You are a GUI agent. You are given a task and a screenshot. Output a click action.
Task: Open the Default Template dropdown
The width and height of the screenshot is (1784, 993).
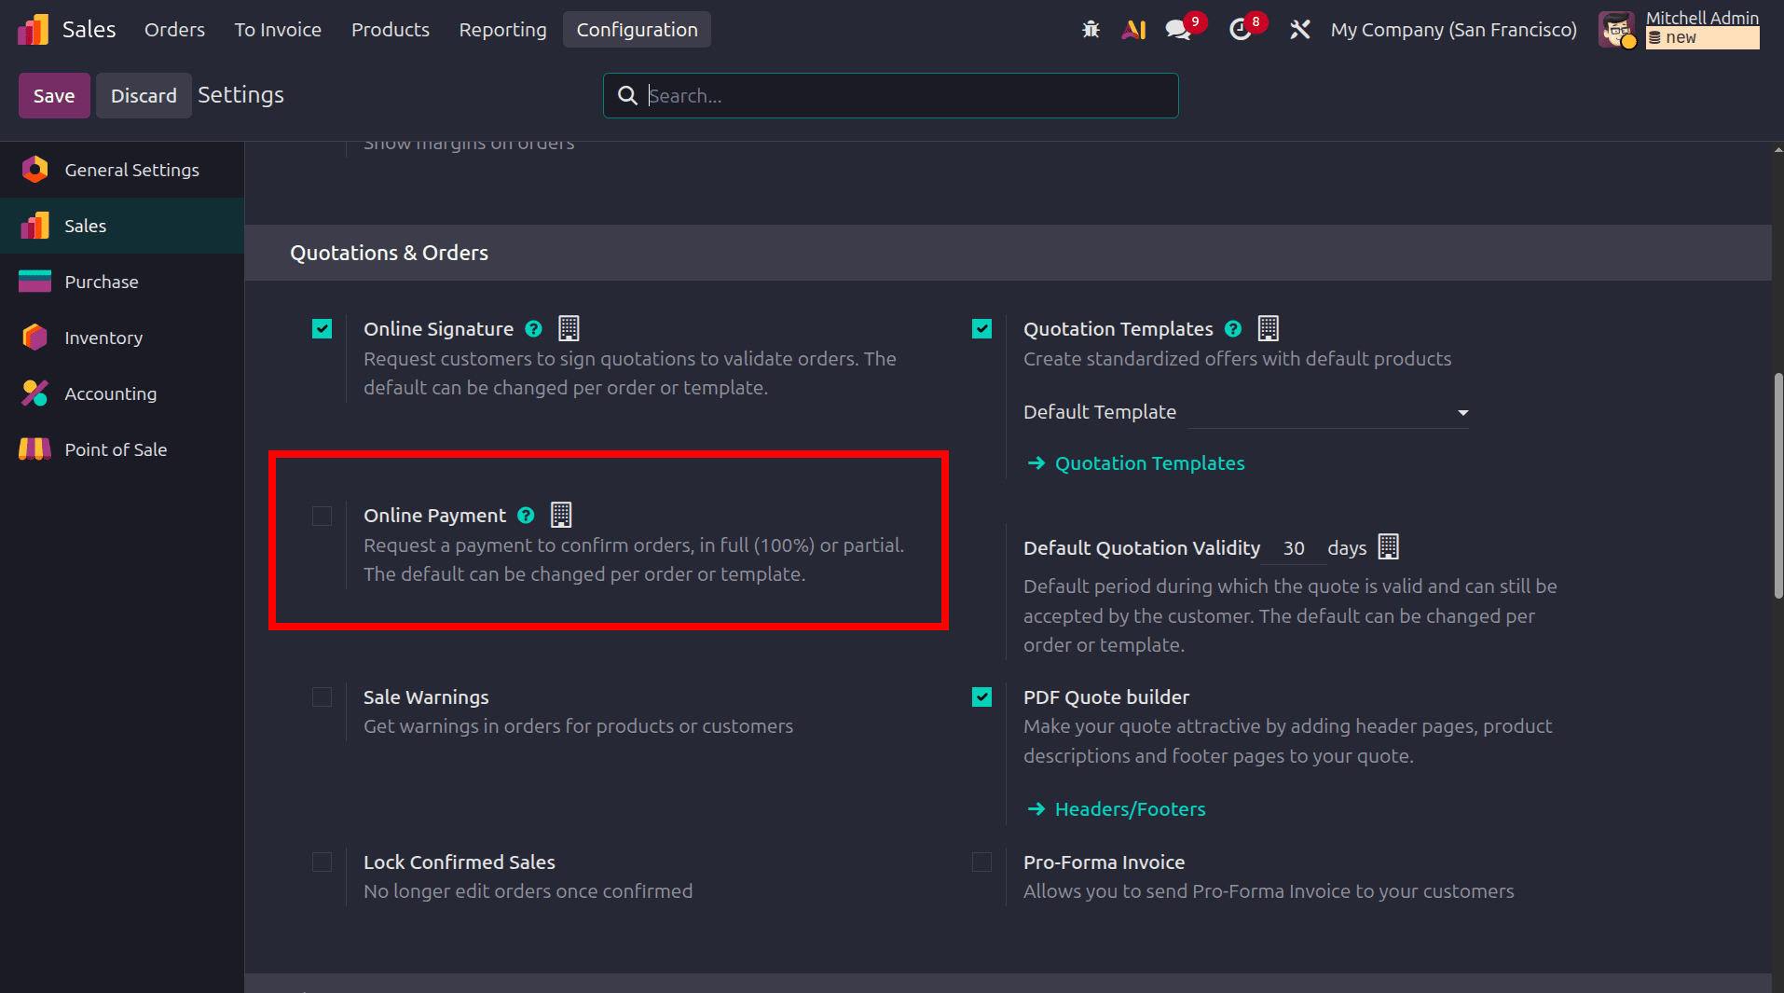tap(1462, 411)
